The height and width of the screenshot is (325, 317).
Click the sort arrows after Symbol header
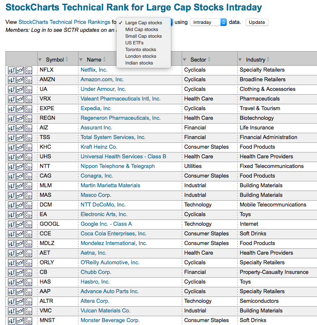(67, 59)
